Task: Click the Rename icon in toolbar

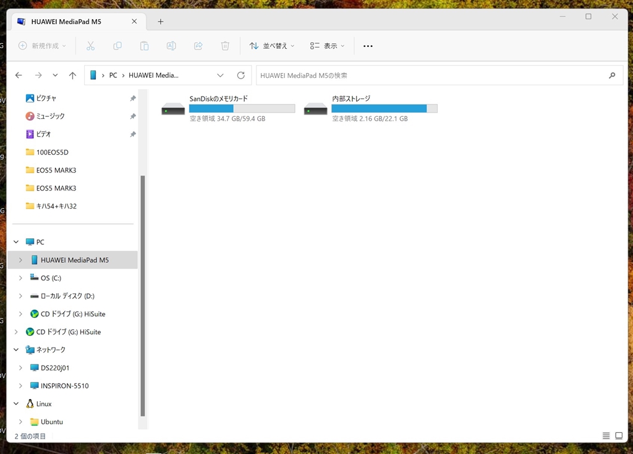Action: pyautogui.click(x=171, y=46)
